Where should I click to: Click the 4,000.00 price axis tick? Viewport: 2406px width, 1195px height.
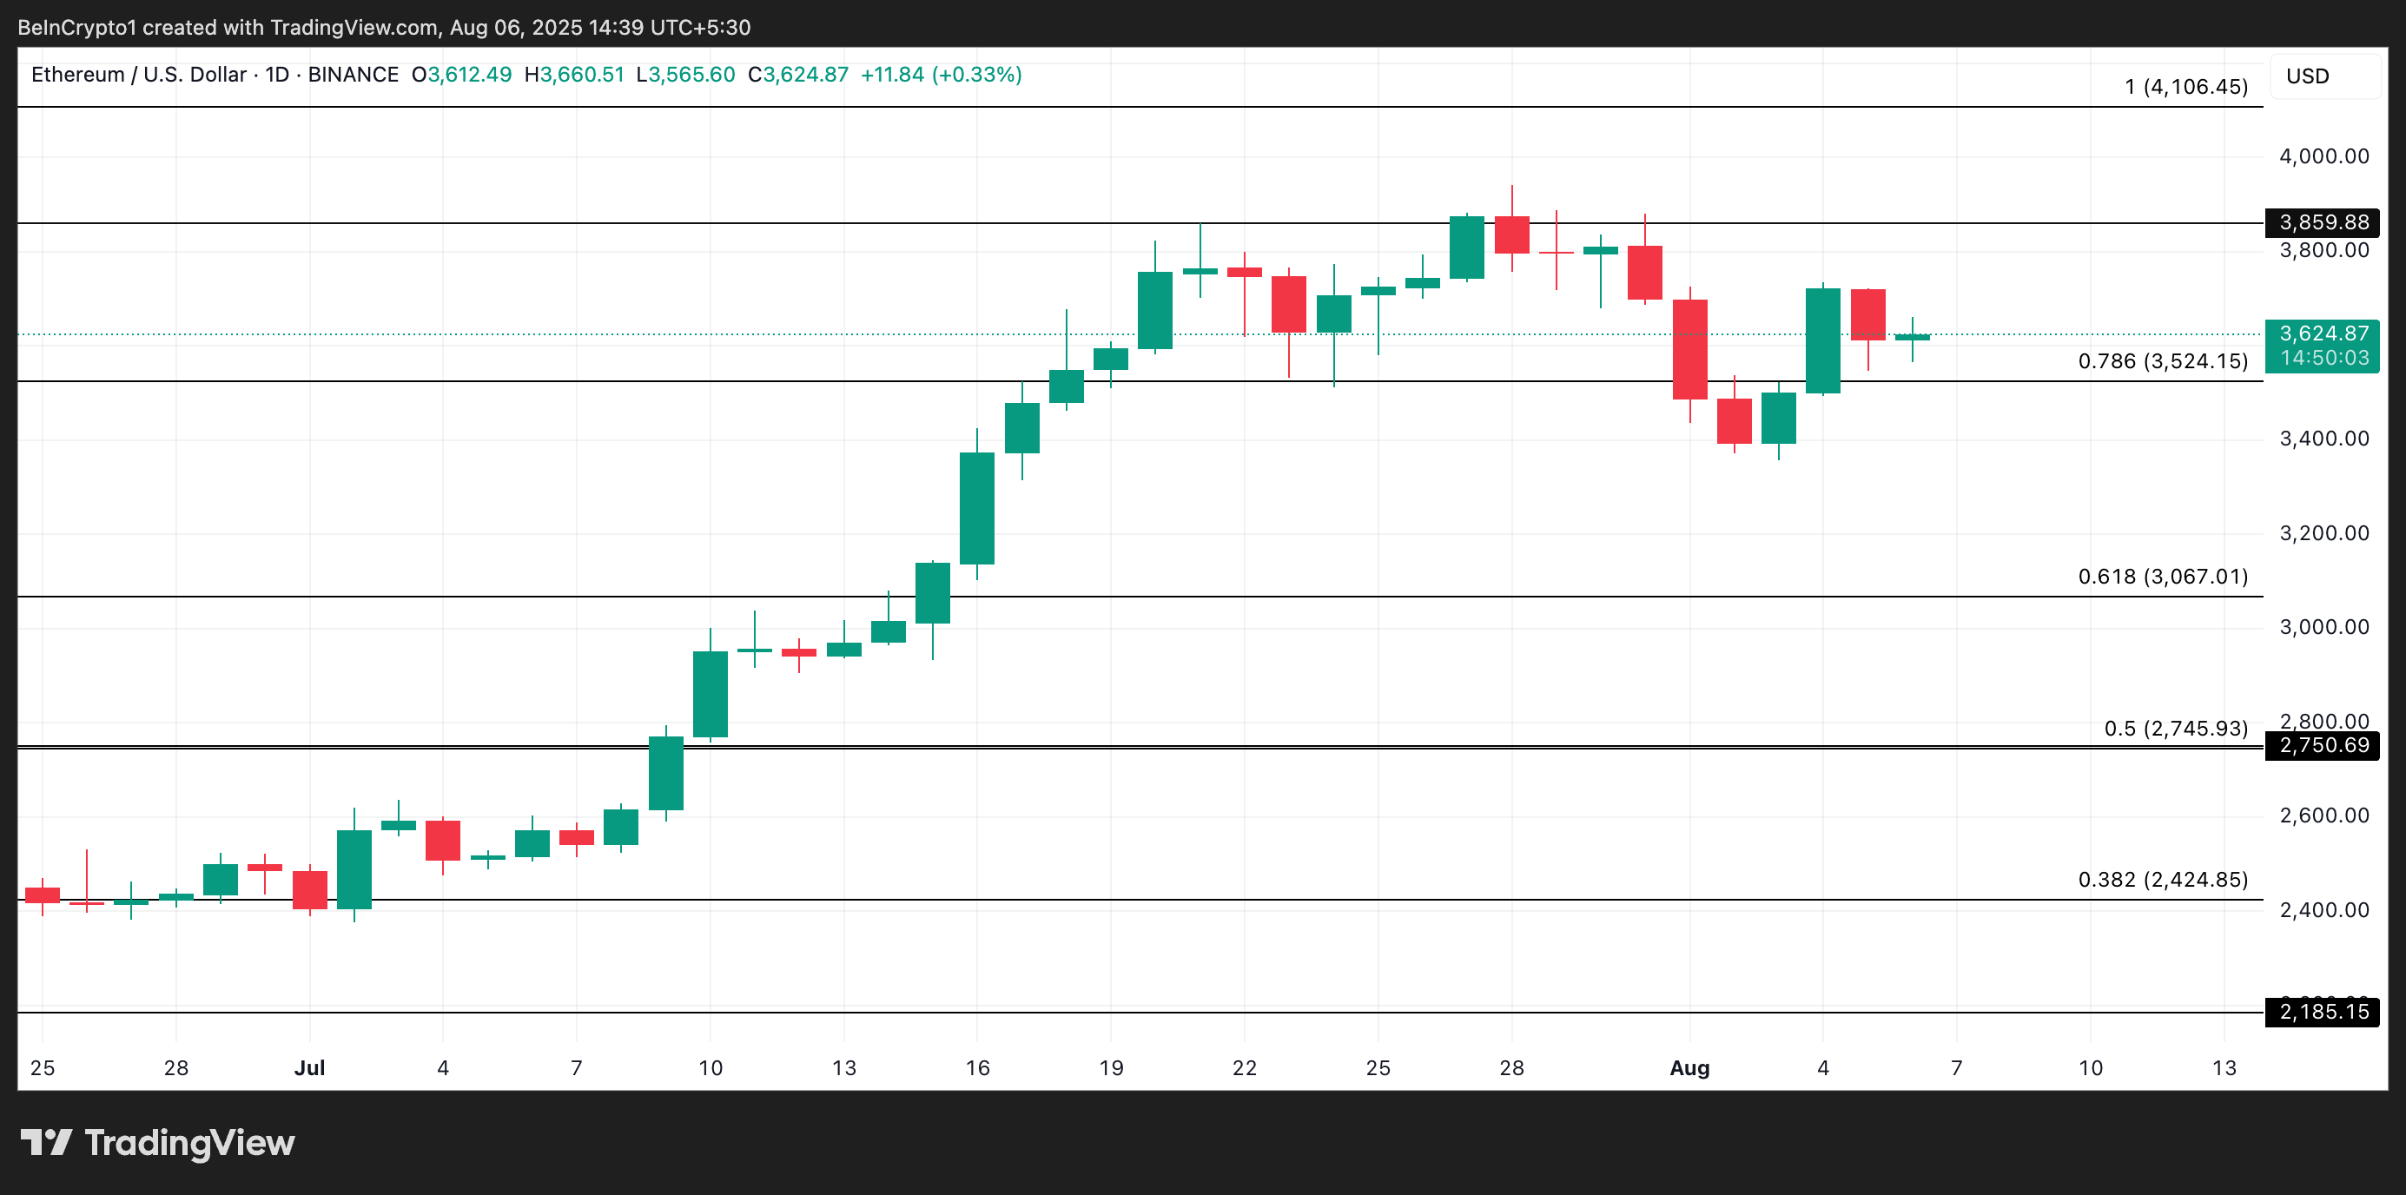[x=2323, y=156]
